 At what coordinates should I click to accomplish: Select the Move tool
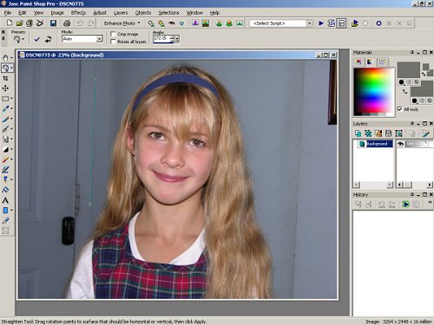[x=5, y=88]
